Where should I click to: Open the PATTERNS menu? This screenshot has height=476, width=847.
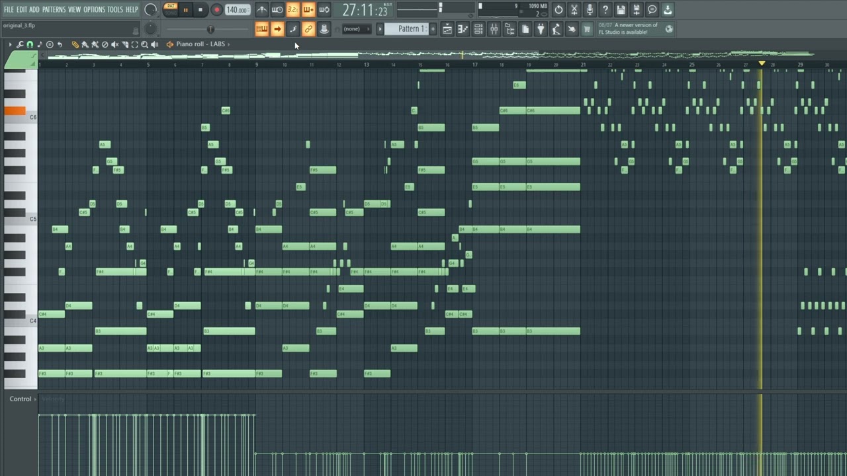[54, 9]
